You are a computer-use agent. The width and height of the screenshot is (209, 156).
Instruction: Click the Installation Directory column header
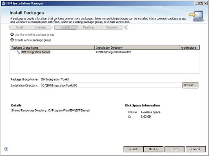tap(137, 48)
